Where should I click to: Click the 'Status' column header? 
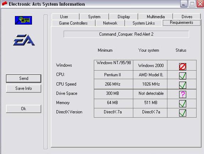click(x=181, y=50)
